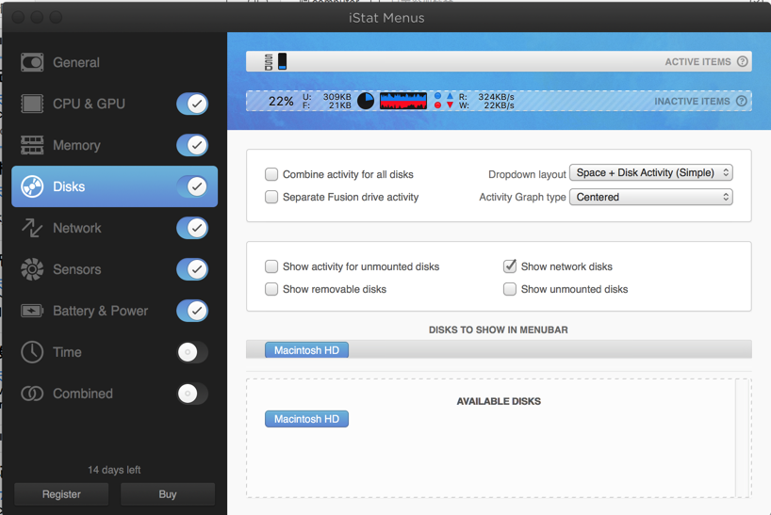
Task: Open help for Inactive Items
Action: click(742, 101)
